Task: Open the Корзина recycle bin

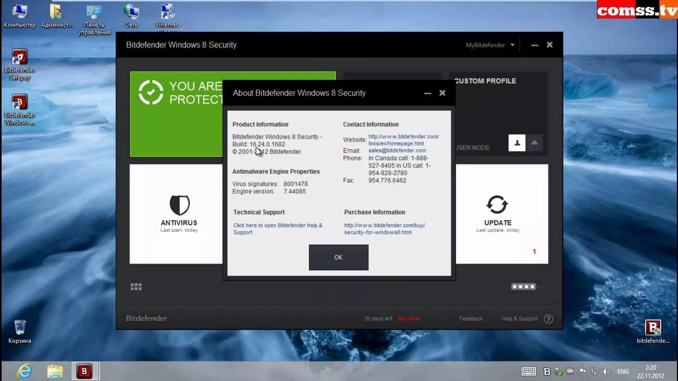Action: pyautogui.click(x=20, y=332)
